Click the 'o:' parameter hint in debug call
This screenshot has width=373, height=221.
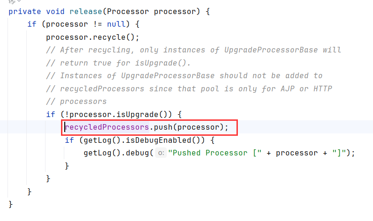(161, 153)
